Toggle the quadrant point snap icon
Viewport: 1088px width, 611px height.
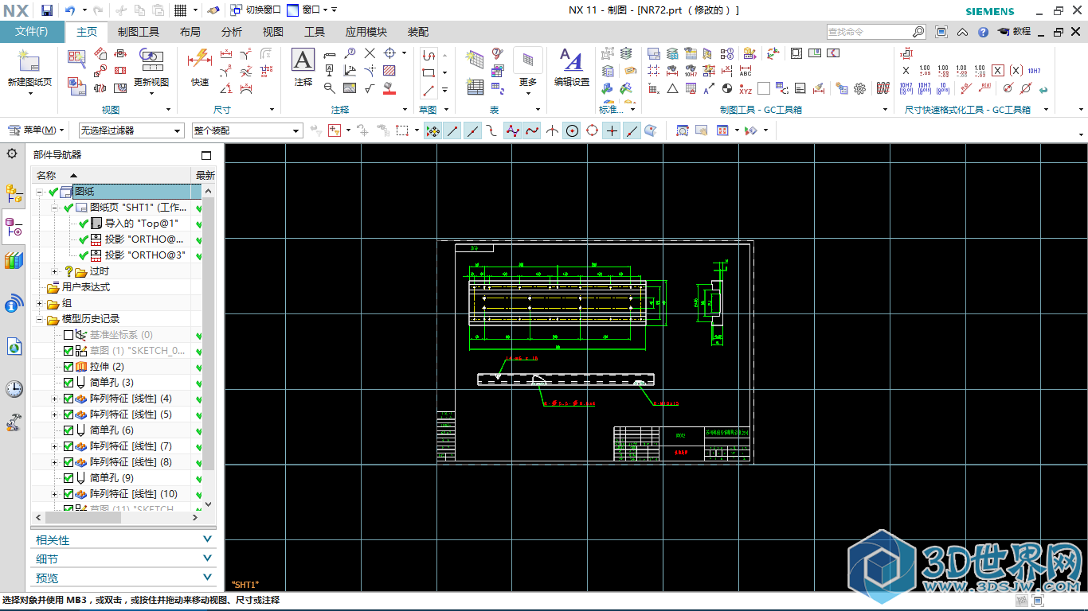pyautogui.click(x=592, y=130)
